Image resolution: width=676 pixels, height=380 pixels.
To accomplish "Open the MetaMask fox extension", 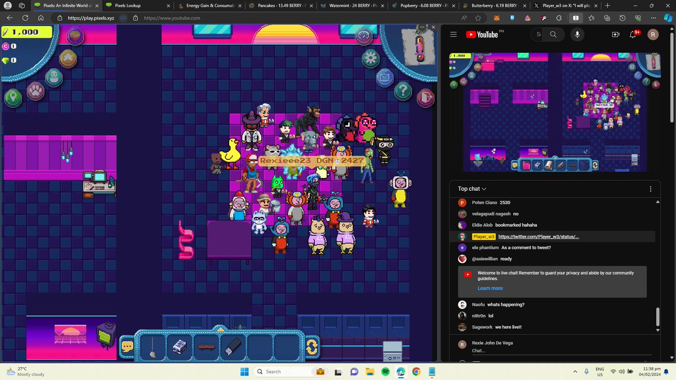I will [497, 18].
